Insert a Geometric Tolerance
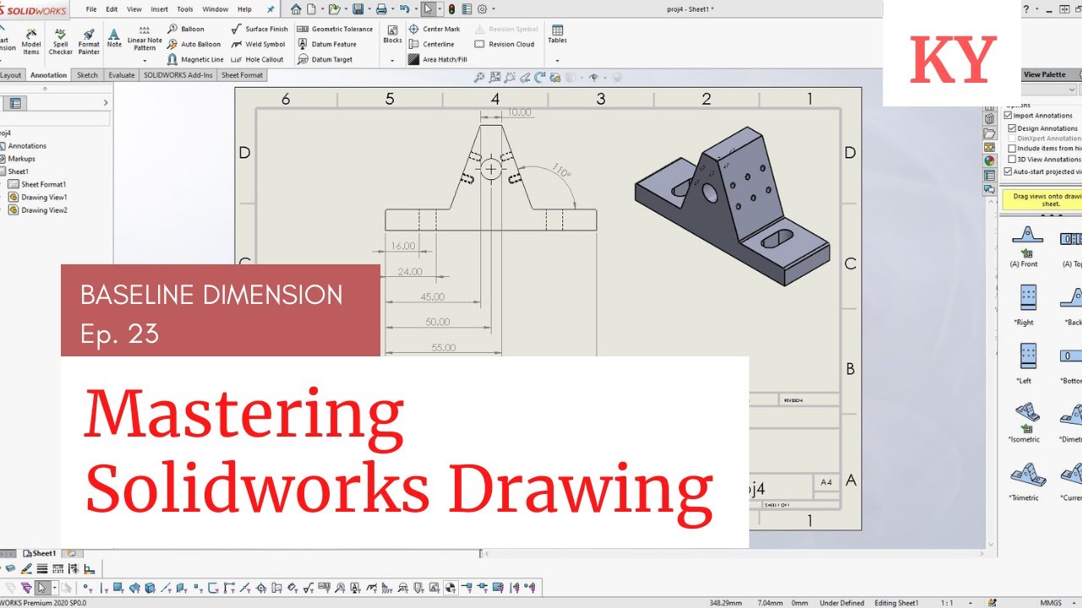1082x608 pixels. pyautogui.click(x=336, y=29)
